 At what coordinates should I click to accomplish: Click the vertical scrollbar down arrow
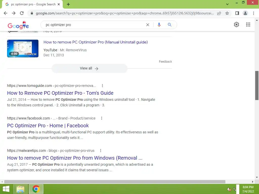tap(257, 177)
